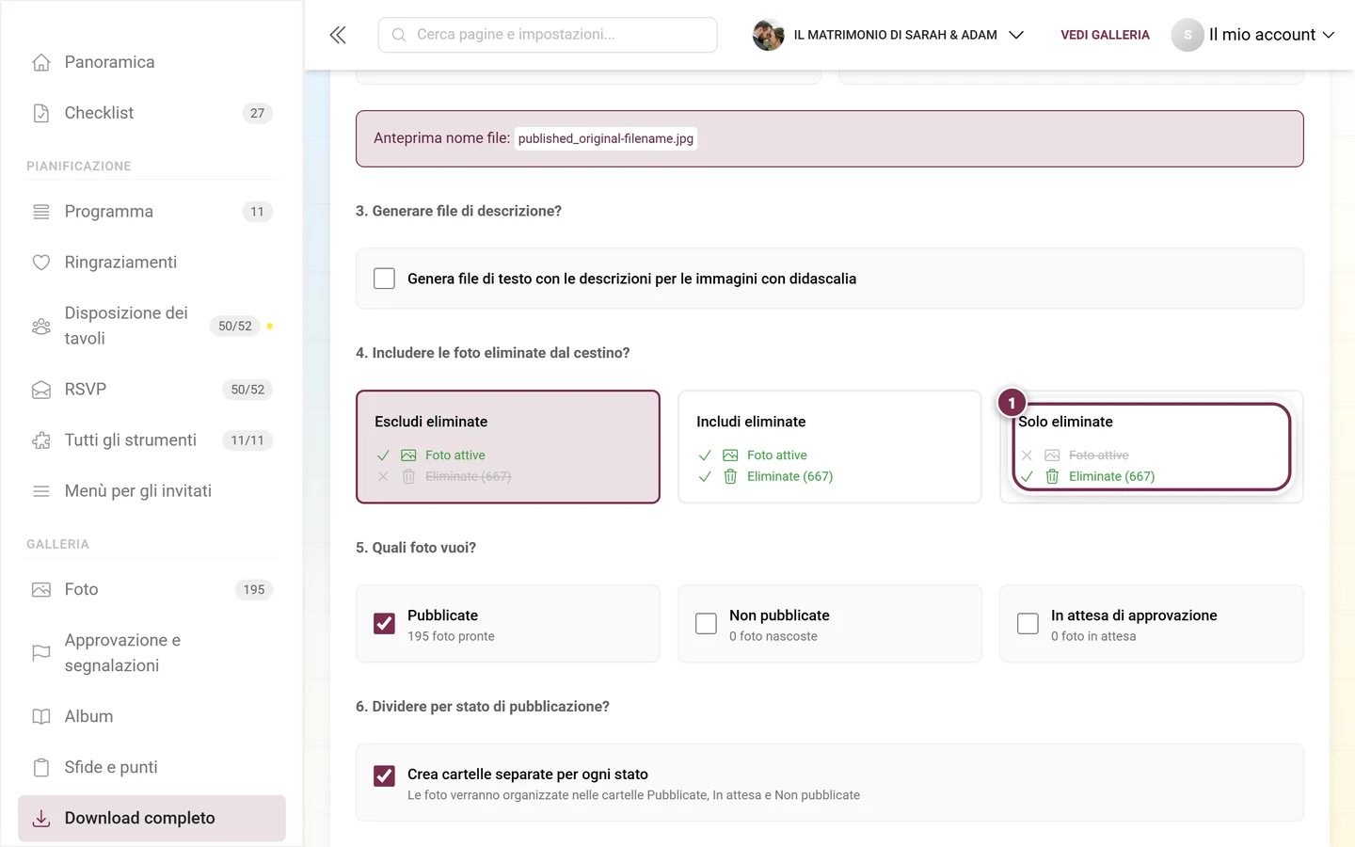Click the Download completo download icon
Screen dimensions: 1355x847
pos(41,819)
